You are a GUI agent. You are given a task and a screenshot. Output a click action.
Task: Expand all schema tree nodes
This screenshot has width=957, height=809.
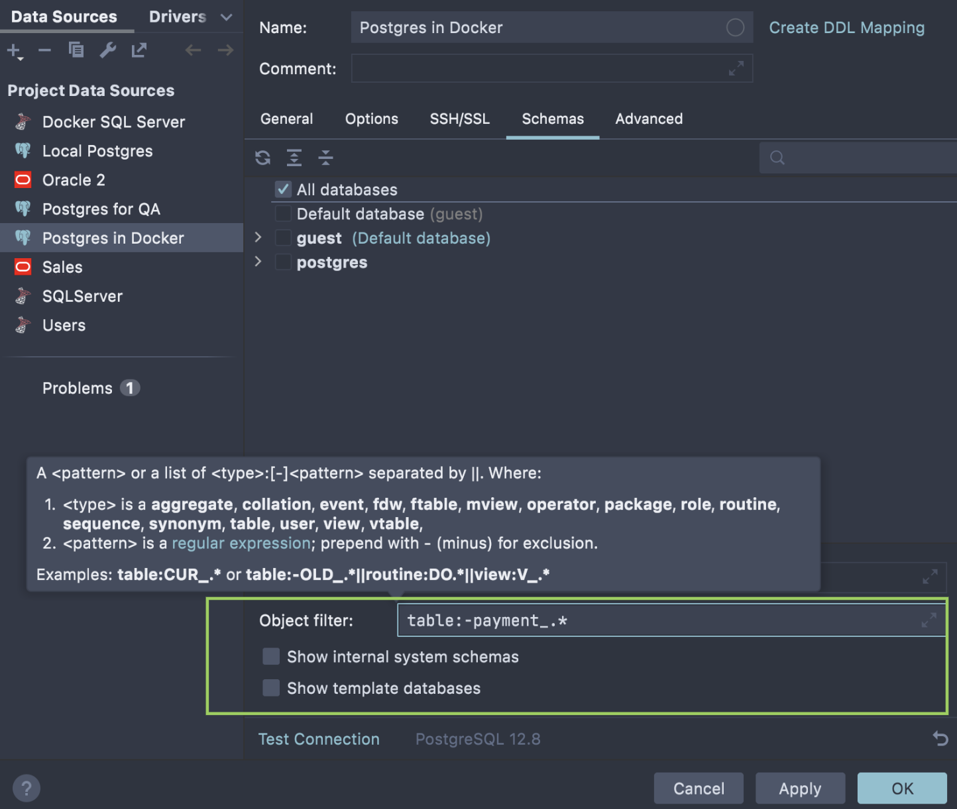(294, 158)
